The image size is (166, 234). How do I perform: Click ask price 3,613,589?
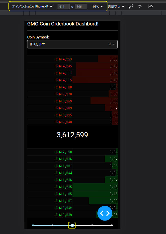[x=64, y=108]
